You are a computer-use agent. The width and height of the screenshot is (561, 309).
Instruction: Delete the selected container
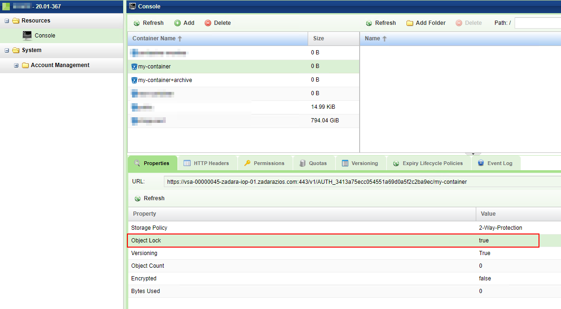coord(218,23)
